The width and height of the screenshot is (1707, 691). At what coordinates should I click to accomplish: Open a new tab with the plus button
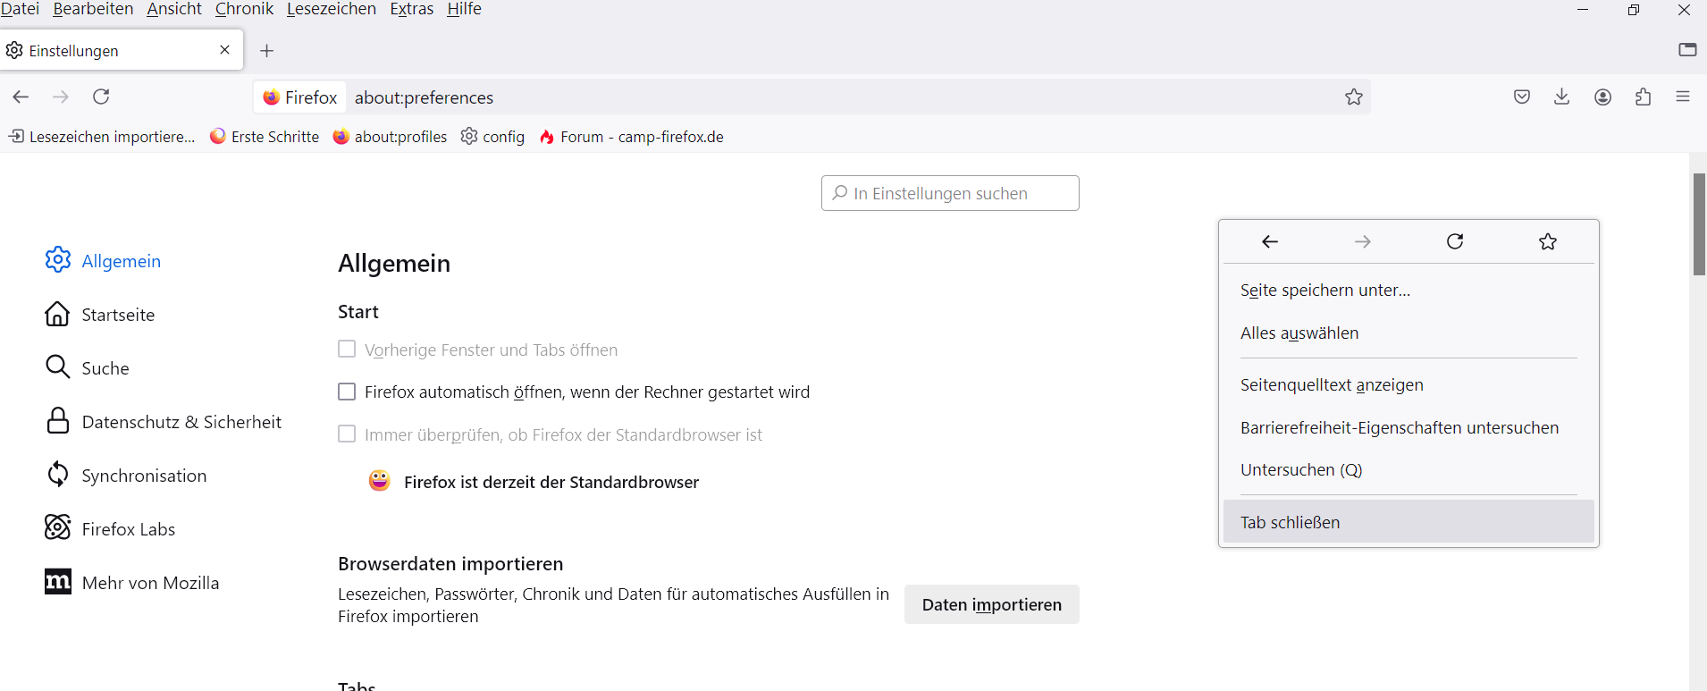[266, 51]
